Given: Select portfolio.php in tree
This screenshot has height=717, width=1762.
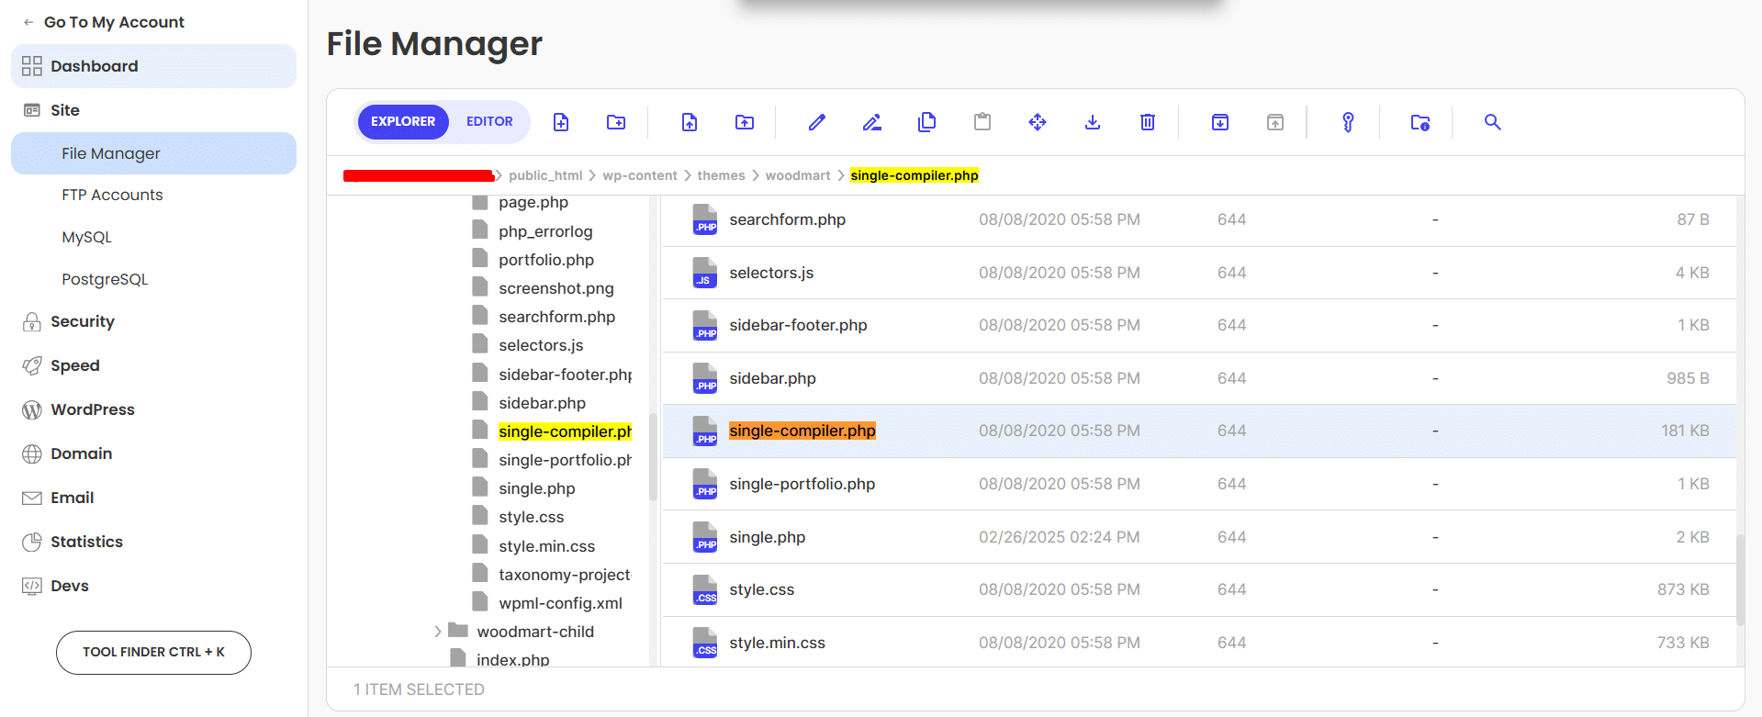Looking at the screenshot, I should pyautogui.click(x=546, y=260).
